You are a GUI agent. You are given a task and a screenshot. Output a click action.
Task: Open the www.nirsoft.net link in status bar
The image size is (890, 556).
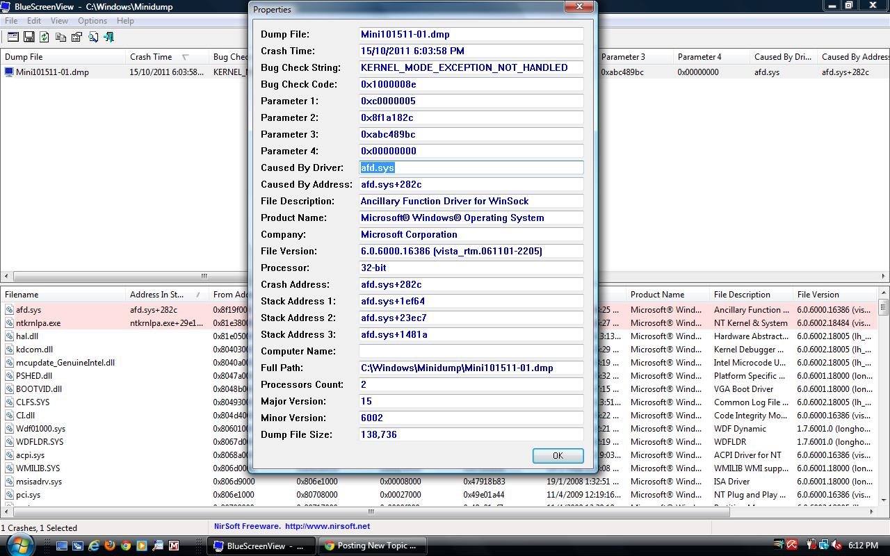327,526
